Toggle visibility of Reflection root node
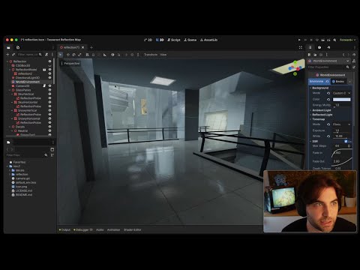This screenshot has height=270, width=360. (x=49, y=61)
